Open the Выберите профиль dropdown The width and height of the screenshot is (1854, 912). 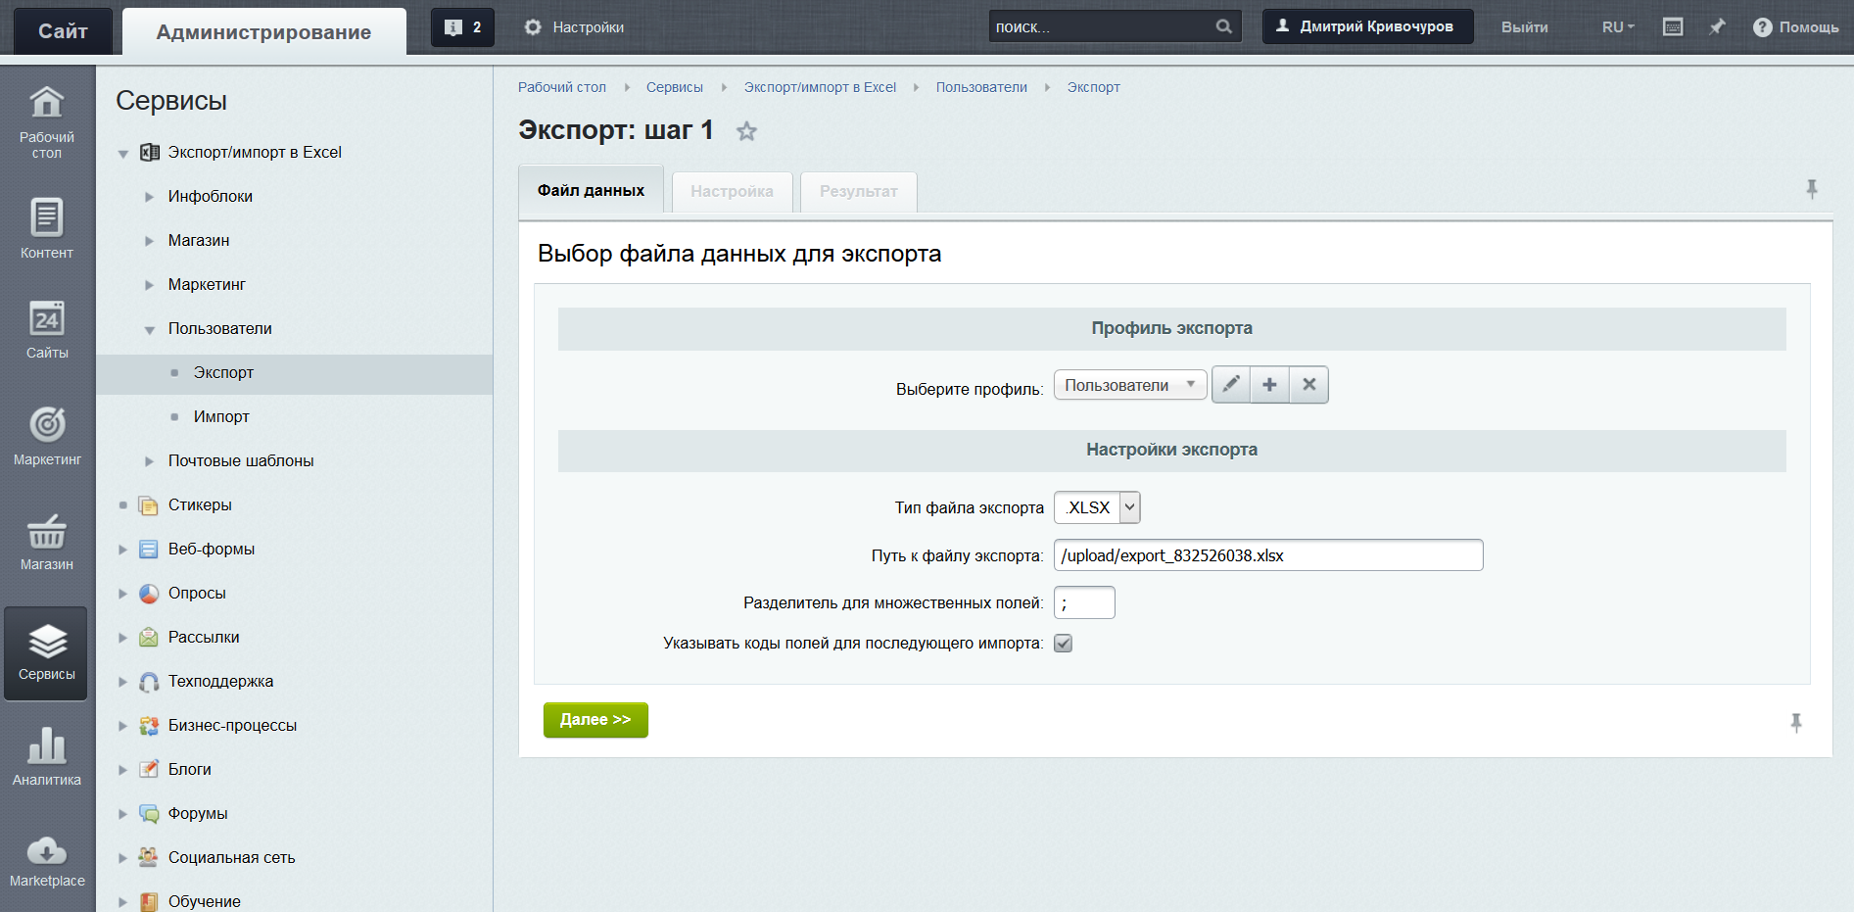pyautogui.click(x=1129, y=385)
